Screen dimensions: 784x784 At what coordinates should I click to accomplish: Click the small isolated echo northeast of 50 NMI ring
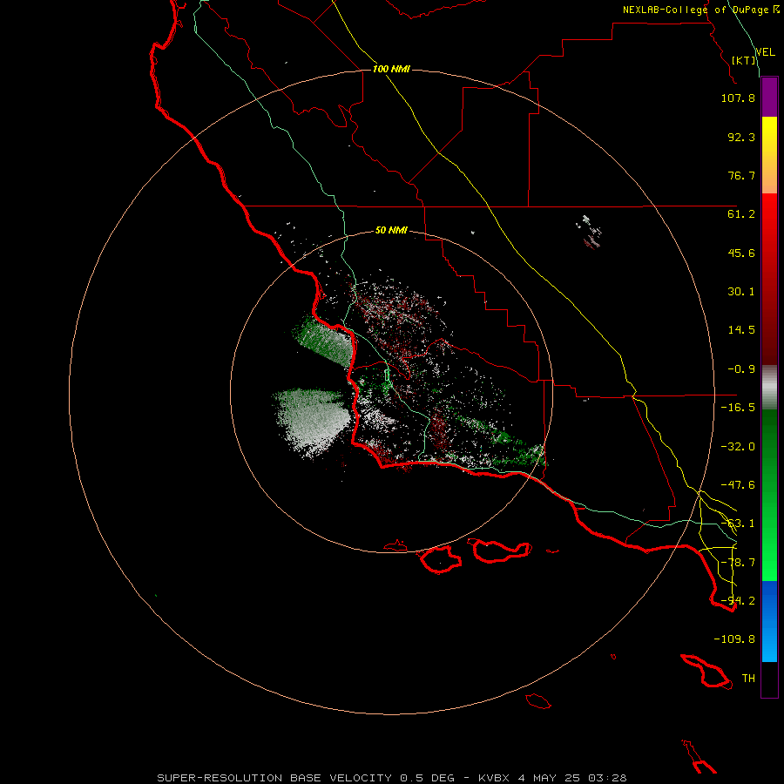coord(591,232)
